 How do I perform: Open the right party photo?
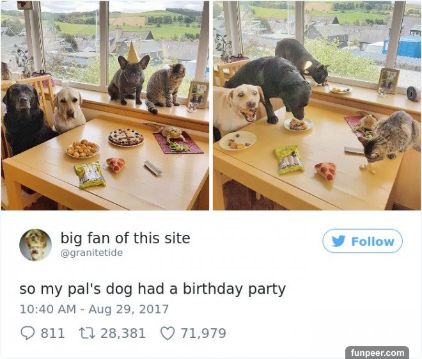click(316, 106)
